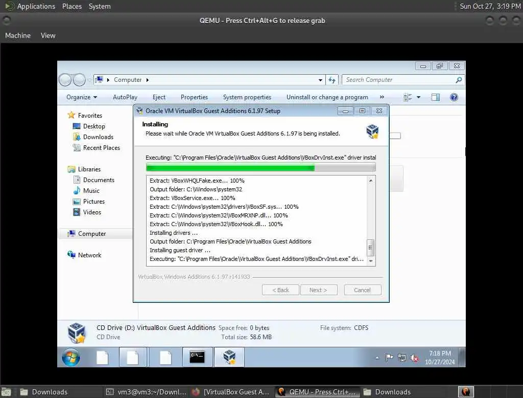Screen dimensions: 523x398
Task: Open the Organize dropdown menu
Action: click(x=82, y=97)
